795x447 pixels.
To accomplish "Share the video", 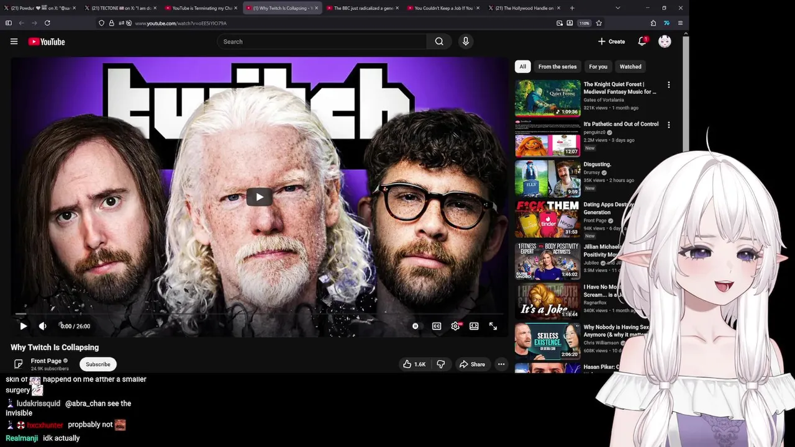I will click(472, 364).
